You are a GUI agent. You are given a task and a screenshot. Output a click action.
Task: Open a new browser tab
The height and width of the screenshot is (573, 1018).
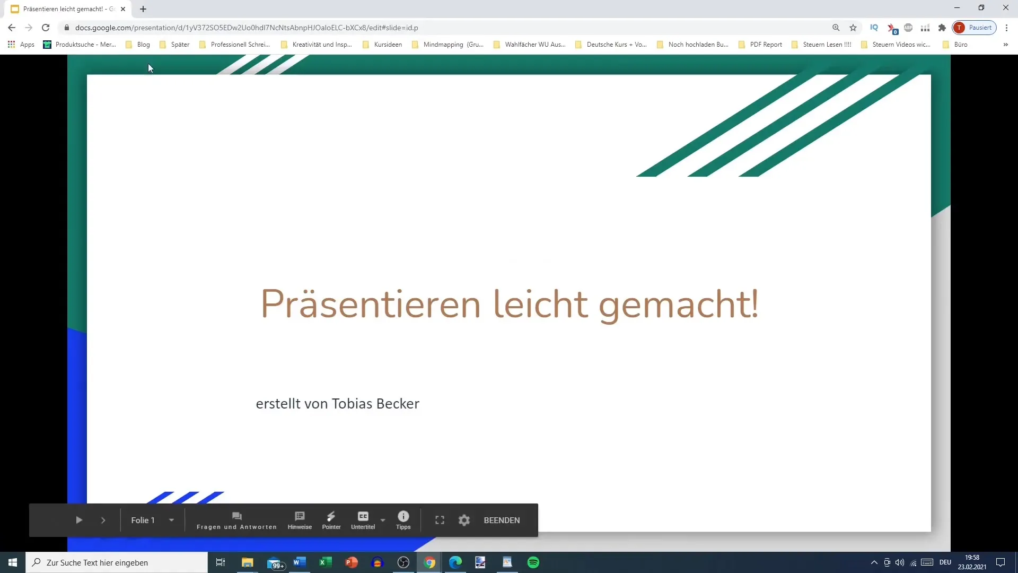(x=143, y=9)
